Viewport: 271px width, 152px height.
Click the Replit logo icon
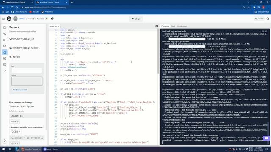click(9, 19)
